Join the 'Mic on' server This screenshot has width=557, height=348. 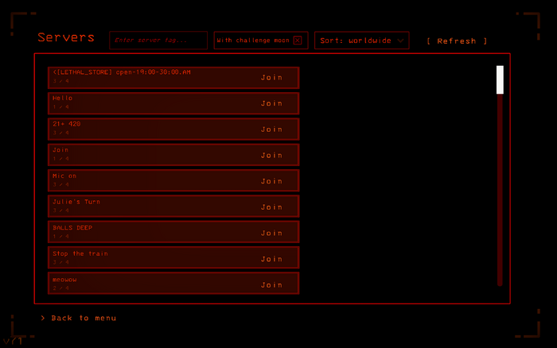coord(271,181)
